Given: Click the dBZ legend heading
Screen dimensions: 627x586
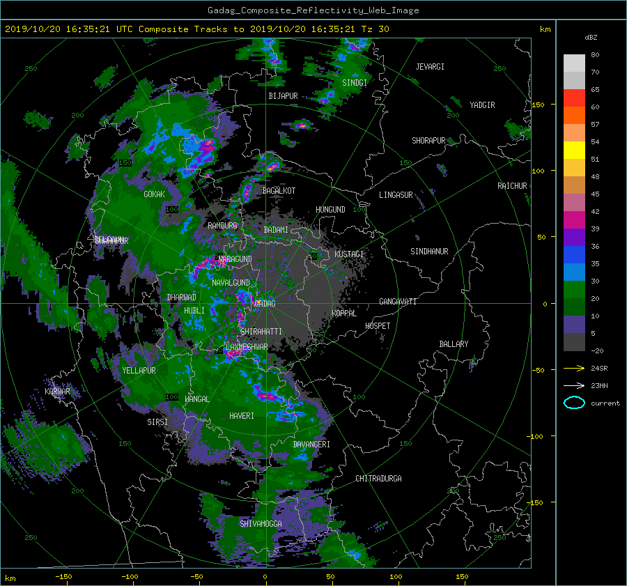Looking at the screenshot, I should click(x=591, y=37).
